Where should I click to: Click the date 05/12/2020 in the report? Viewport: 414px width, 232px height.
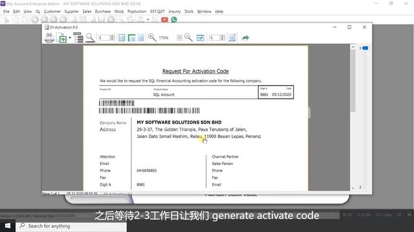281,95
